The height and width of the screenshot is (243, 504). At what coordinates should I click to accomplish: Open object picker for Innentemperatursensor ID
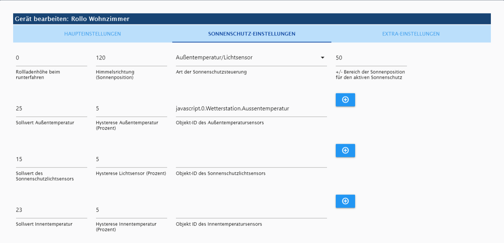(345, 201)
